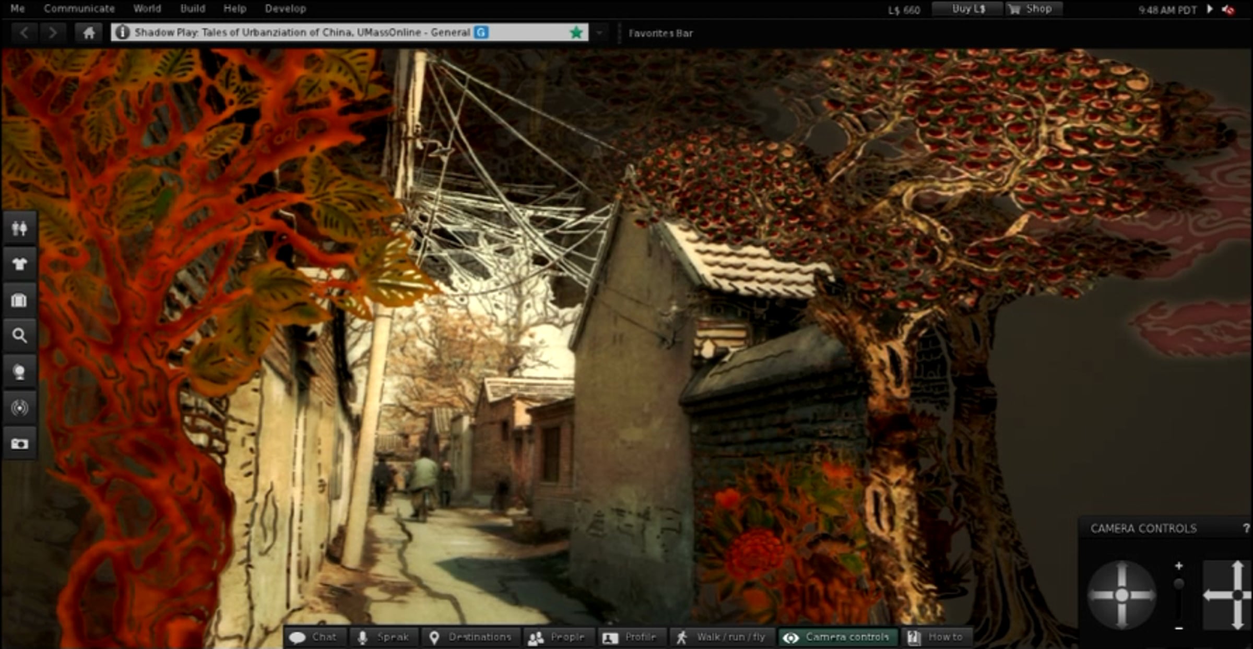Go back with the left arrow navigation button
Viewport: 1253px width, 649px height.
pos(24,33)
